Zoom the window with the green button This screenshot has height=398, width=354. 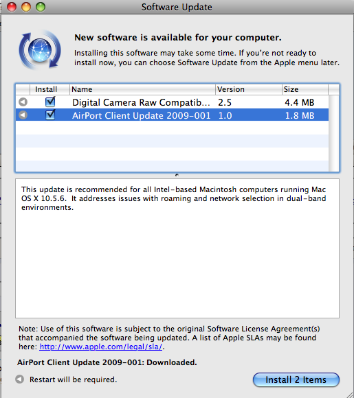pos(41,7)
